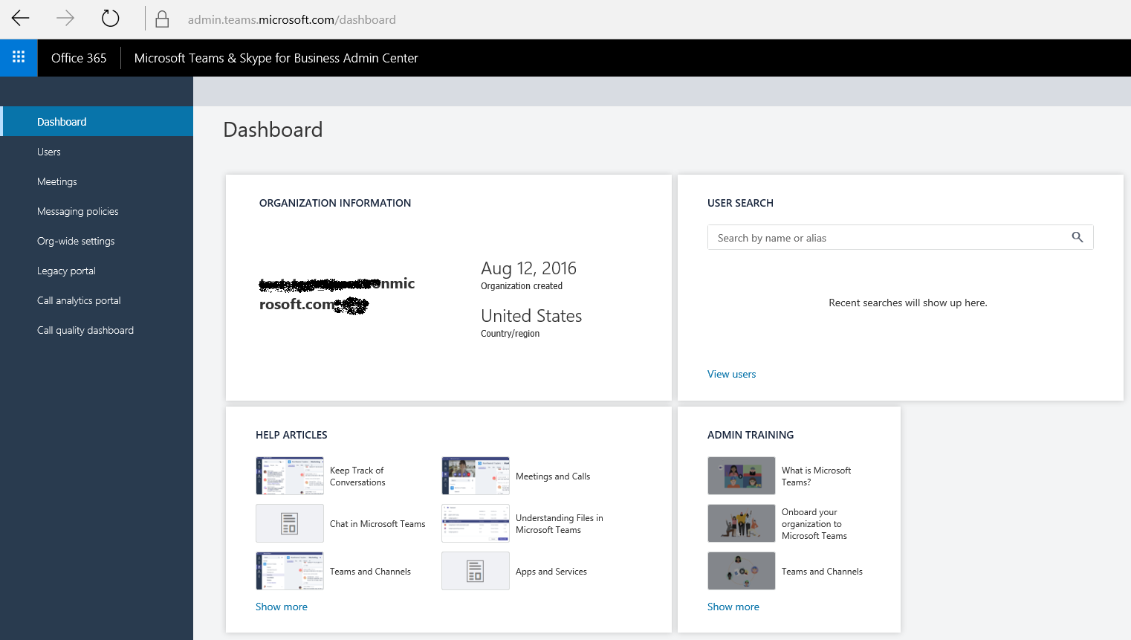Reload the page with refresh icon
Viewport: 1131px width, 640px height.
[110, 19]
